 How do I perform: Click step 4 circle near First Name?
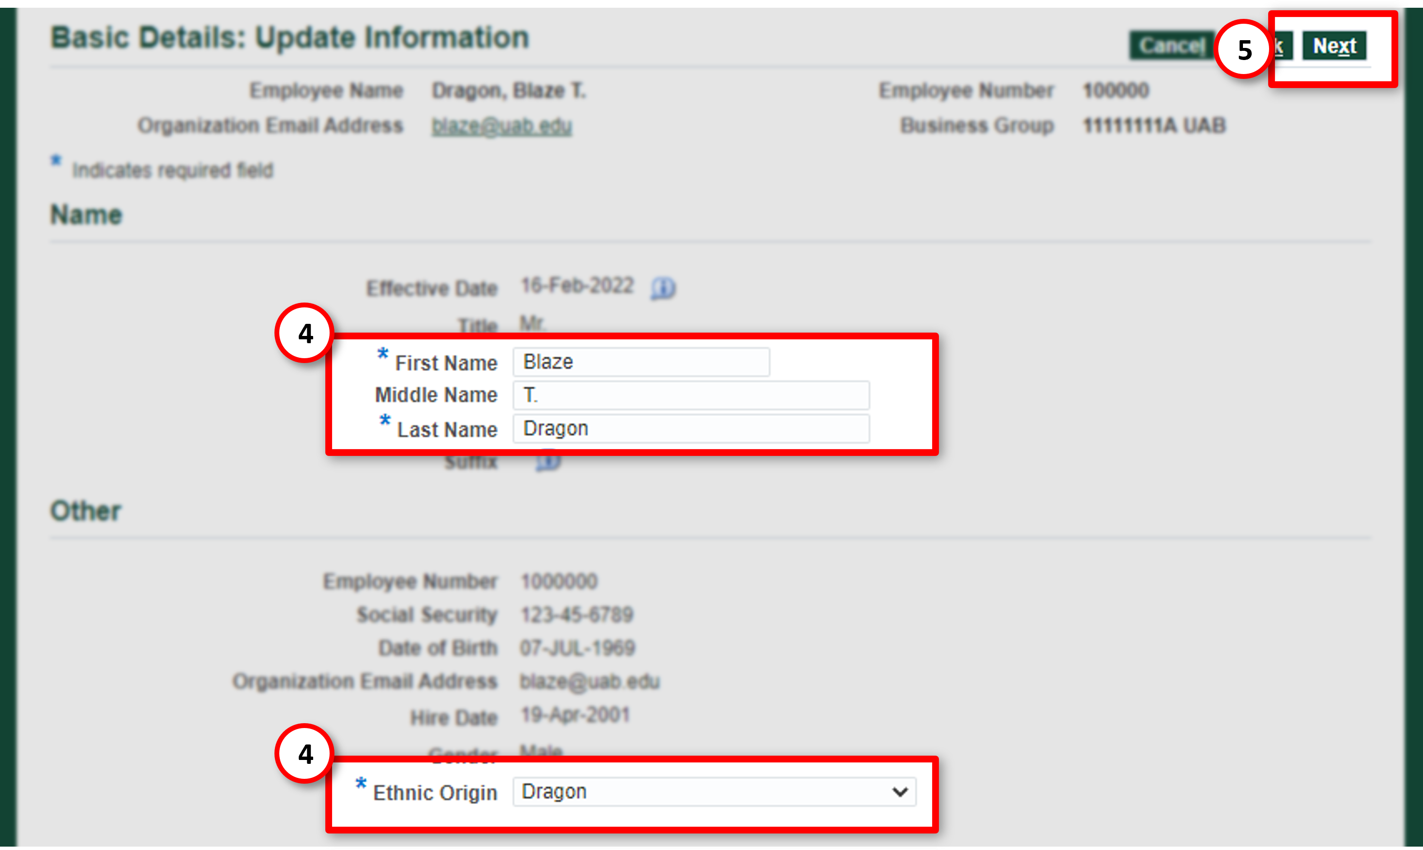304,334
